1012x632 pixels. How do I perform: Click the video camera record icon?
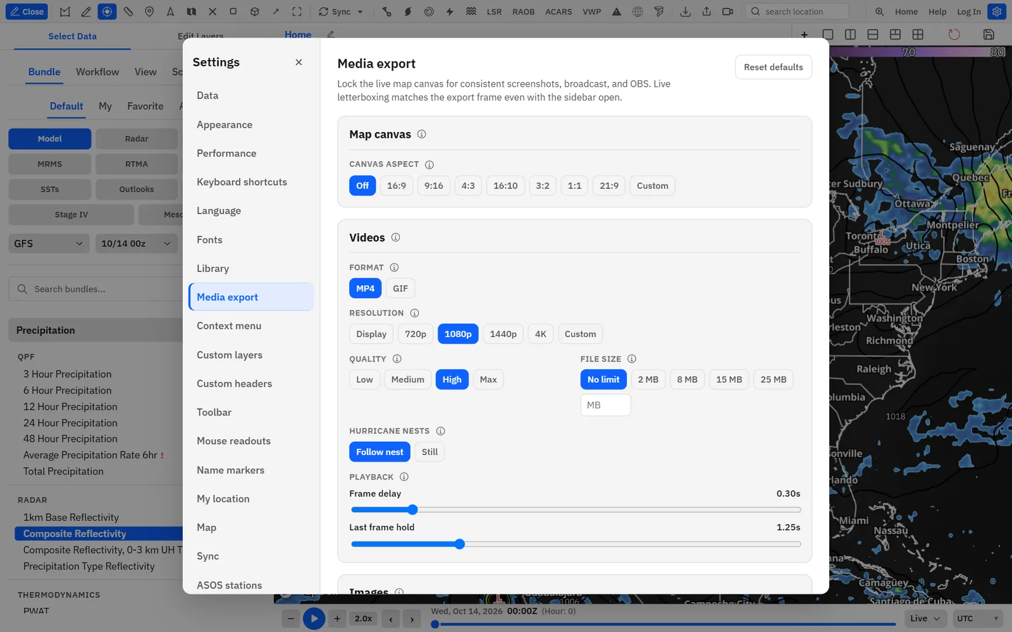coord(728,11)
